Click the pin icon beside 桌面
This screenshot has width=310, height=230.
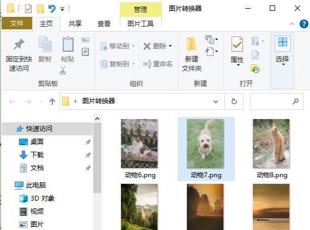point(88,142)
